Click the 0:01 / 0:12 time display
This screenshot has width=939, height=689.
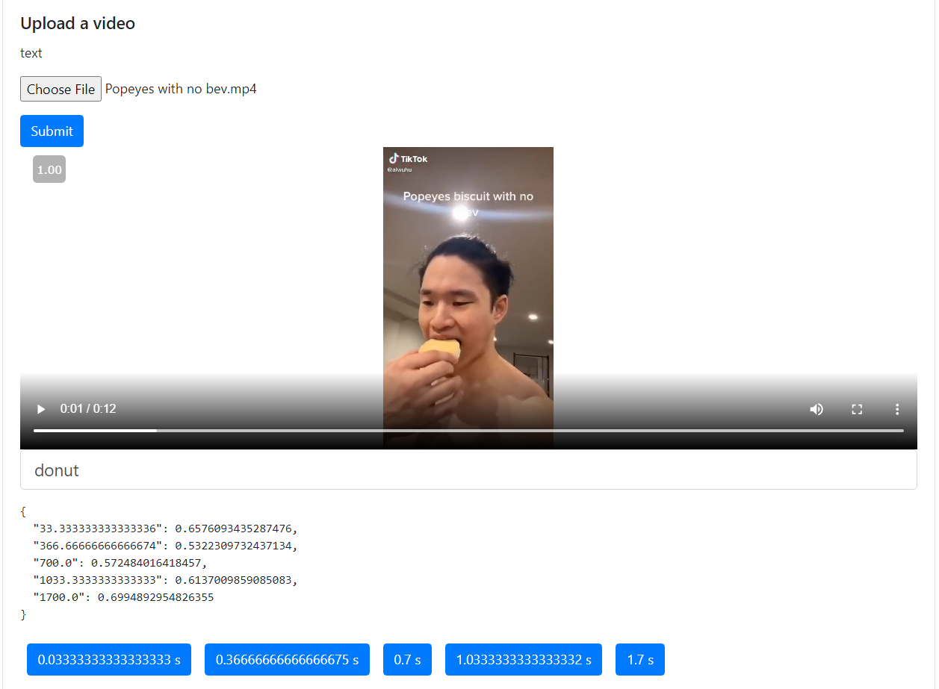pos(88,409)
